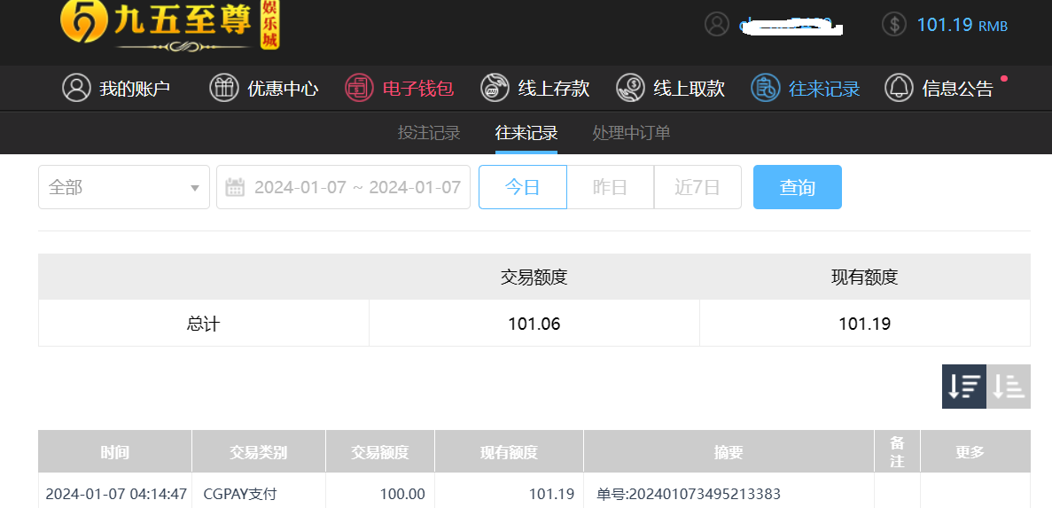The width and height of the screenshot is (1052, 508).
Task: Click the 信息公告 bell icon
Action: click(899, 88)
